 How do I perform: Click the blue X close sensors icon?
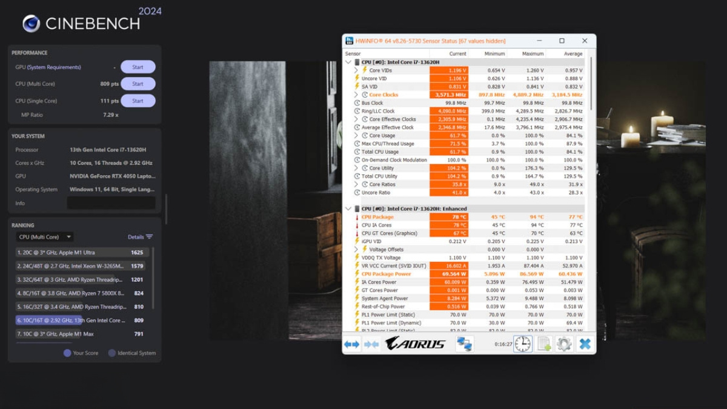[585, 344]
